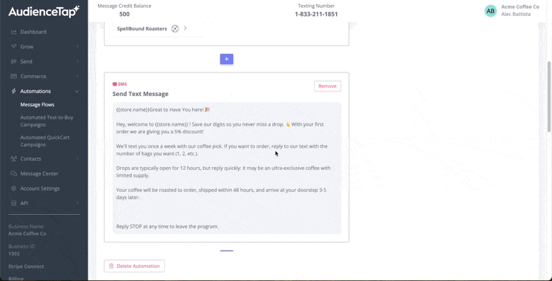Click the Contacts people icon

(14, 159)
